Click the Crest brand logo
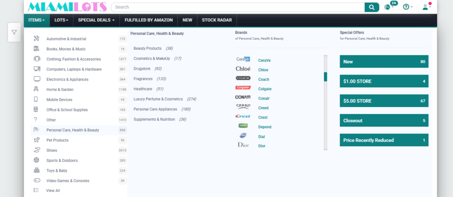Screen dimensions: 453x197 pyautogui.click(x=243, y=116)
